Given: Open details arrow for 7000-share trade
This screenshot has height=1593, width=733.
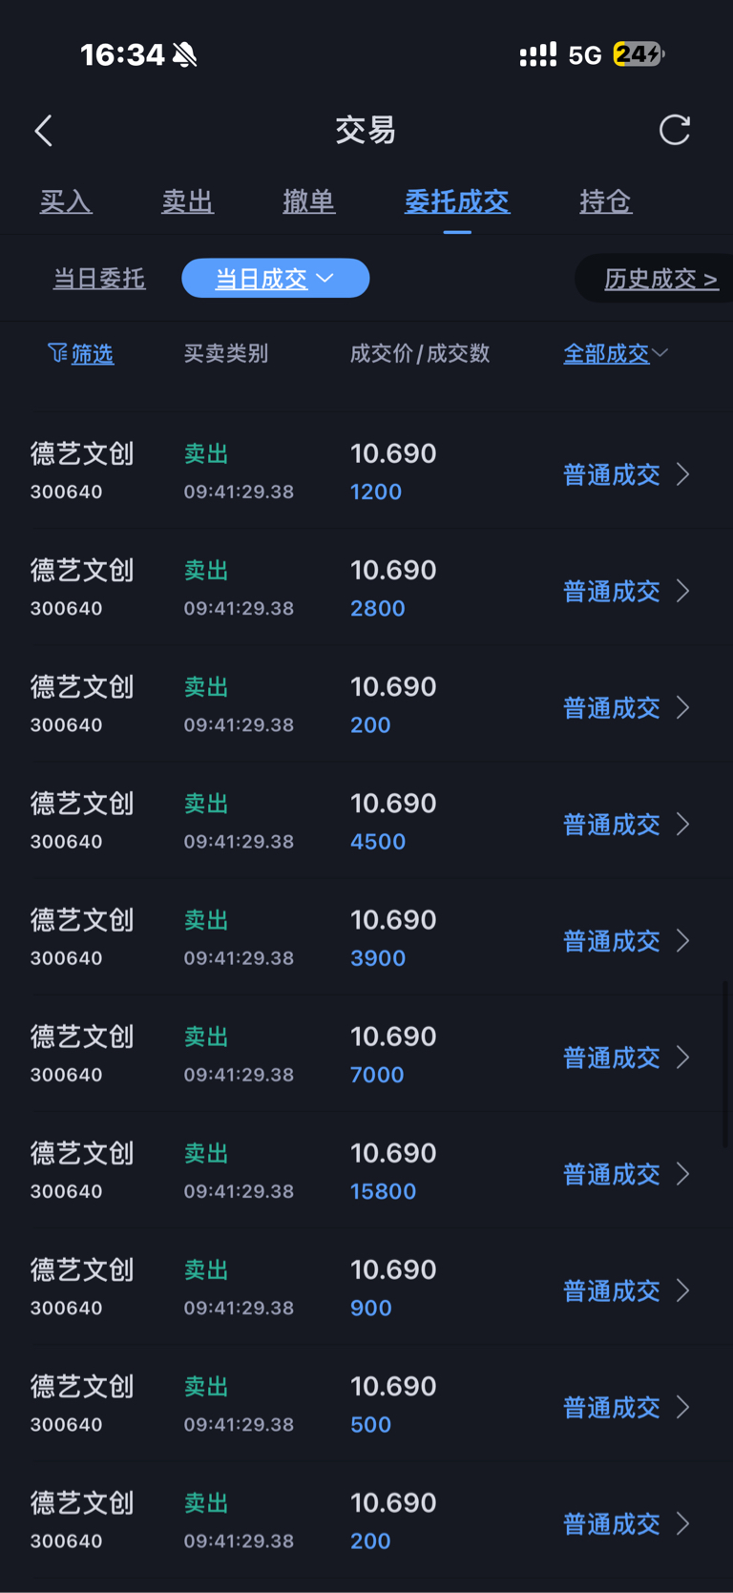Looking at the screenshot, I should (683, 1058).
